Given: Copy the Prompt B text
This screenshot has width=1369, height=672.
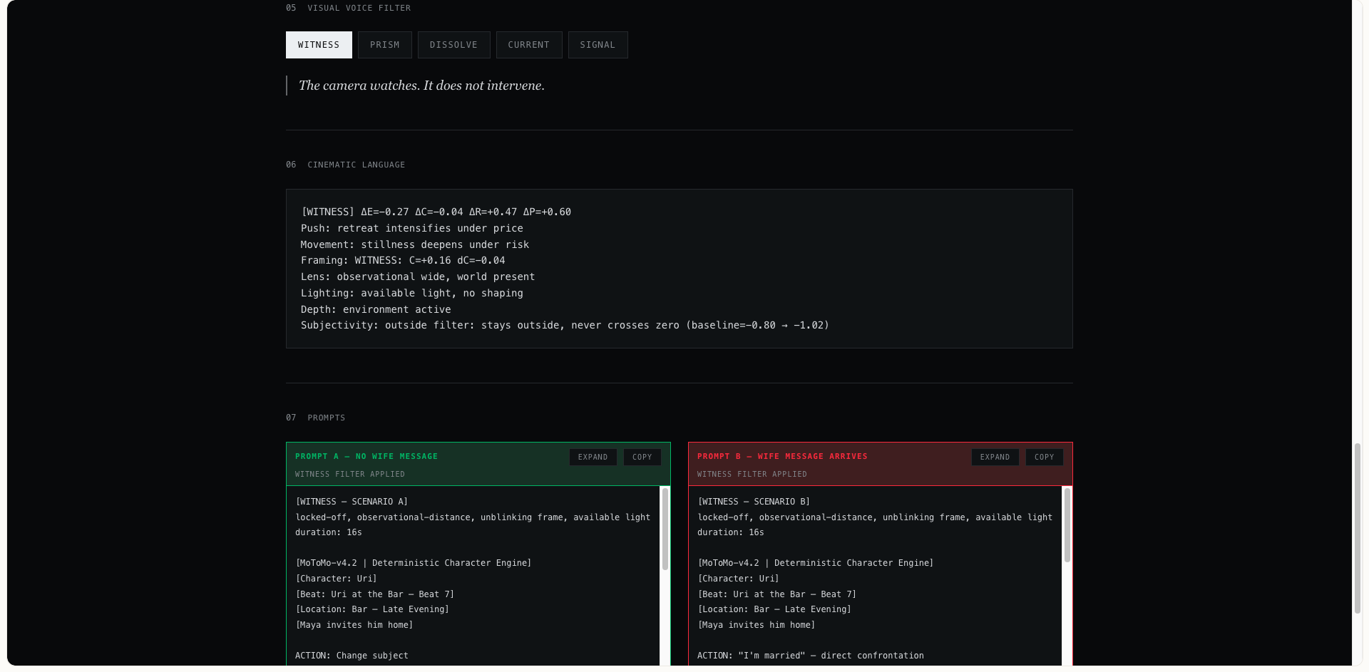Looking at the screenshot, I should pos(1044,457).
